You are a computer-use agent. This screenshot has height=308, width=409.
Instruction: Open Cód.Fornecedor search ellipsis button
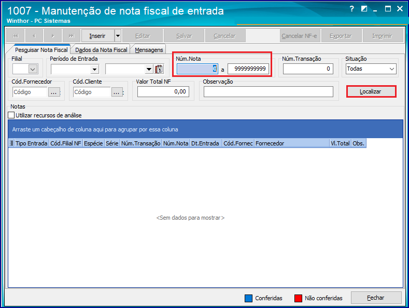tap(54, 92)
